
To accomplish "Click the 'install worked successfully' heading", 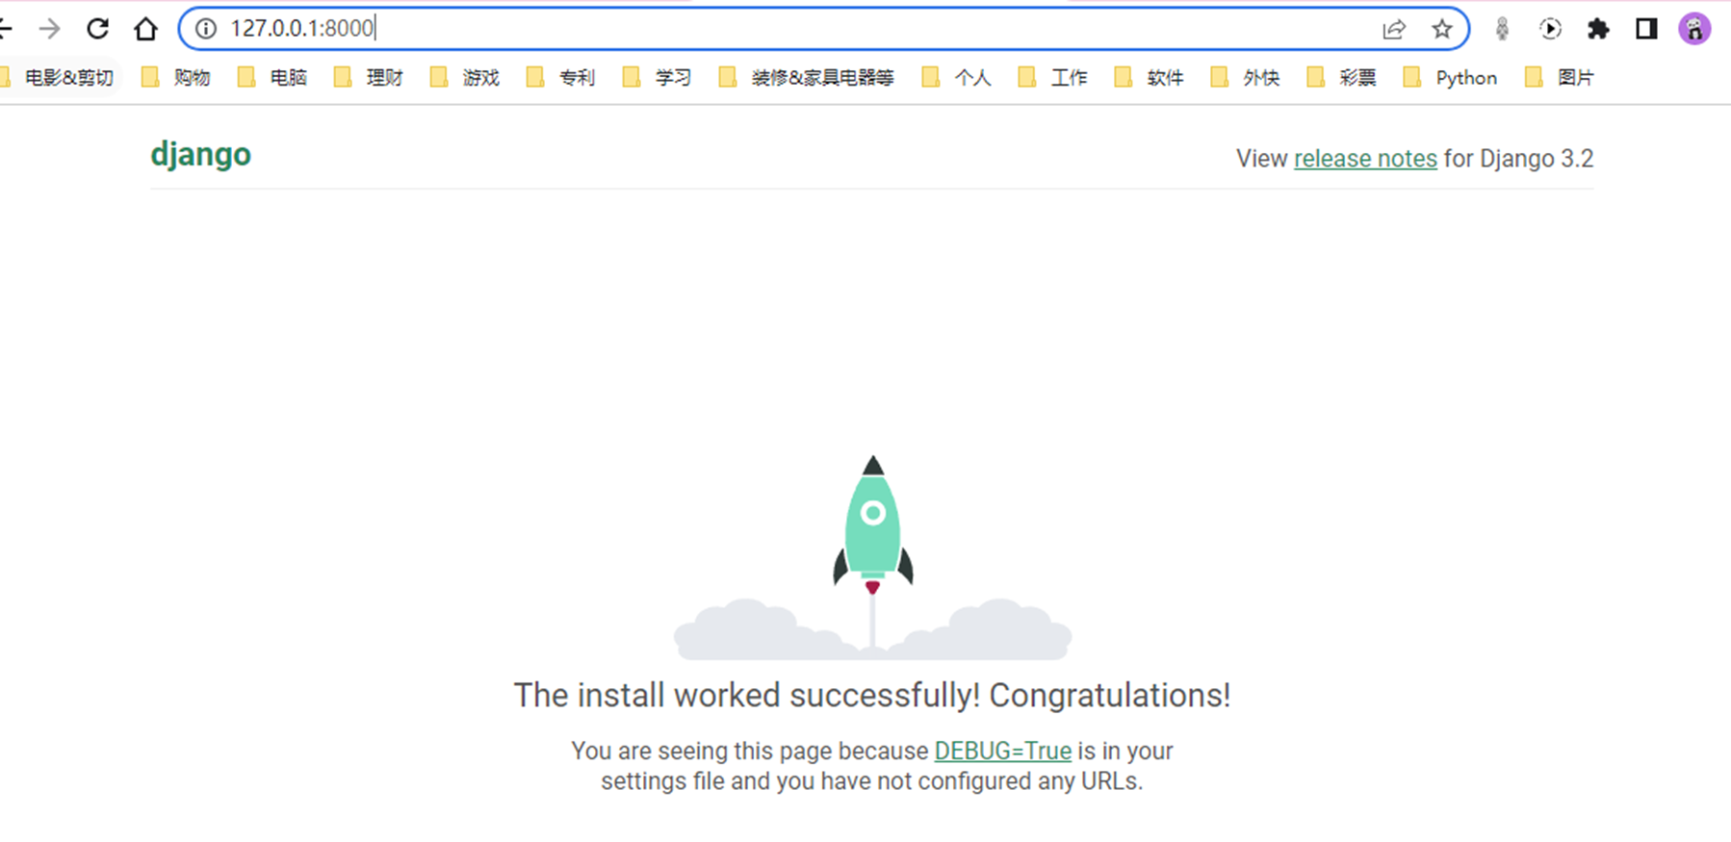I will [x=872, y=695].
